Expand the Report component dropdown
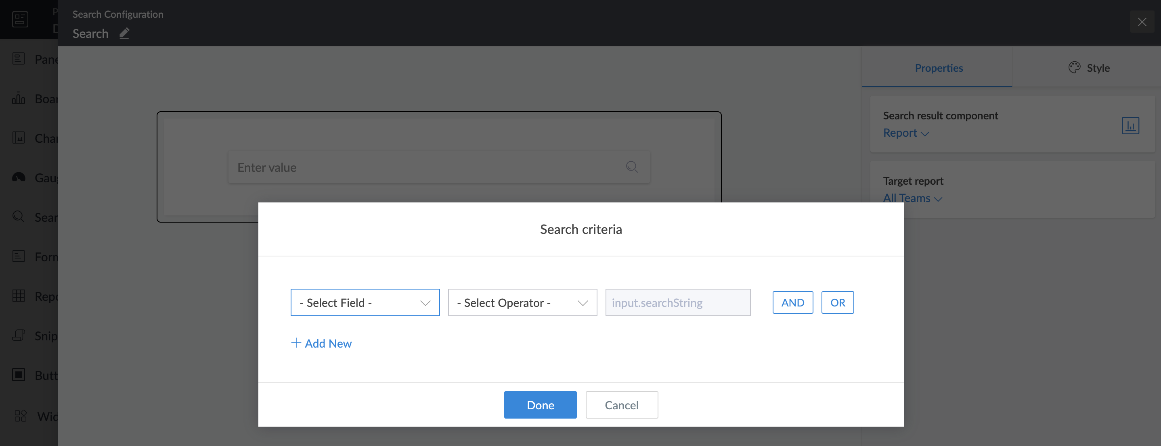Image resolution: width=1161 pixels, height=446 pixels. click(x=905, y=133)
